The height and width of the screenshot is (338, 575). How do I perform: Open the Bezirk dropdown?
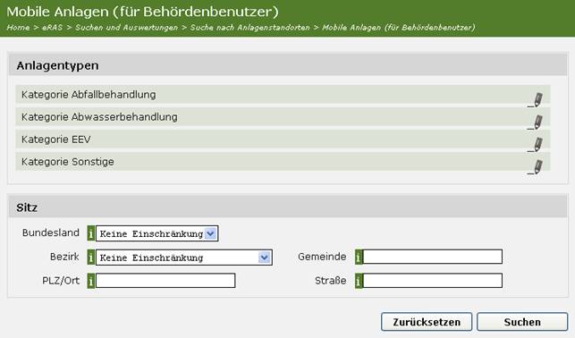pos(184,258)
